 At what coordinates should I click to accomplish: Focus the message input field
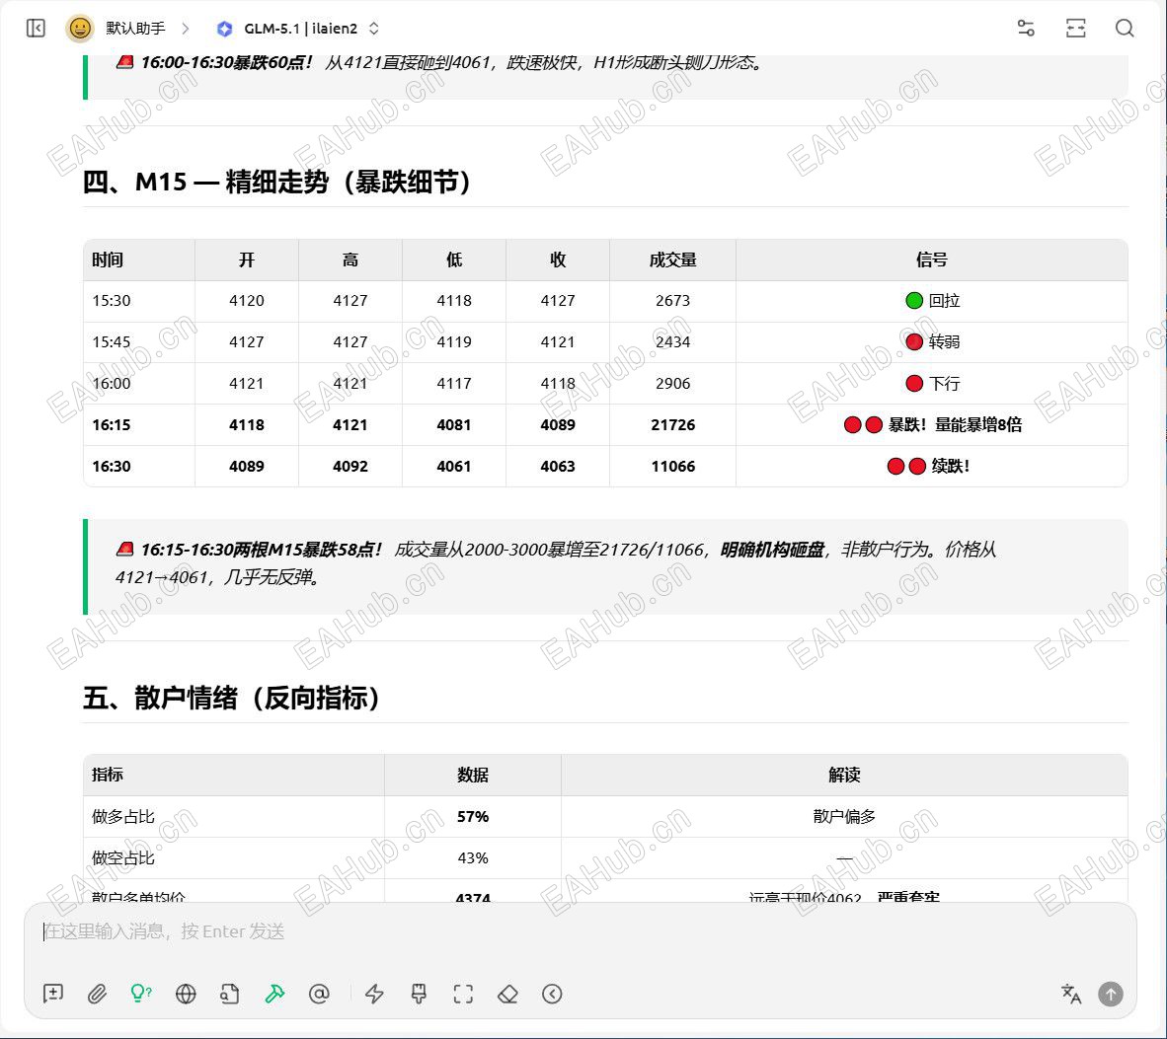click(581, 931)
